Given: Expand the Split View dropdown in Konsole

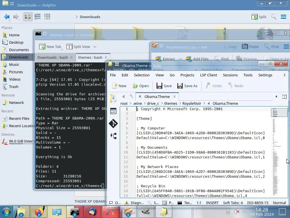Looking at the screenshot, I should [x=95, y=47].
